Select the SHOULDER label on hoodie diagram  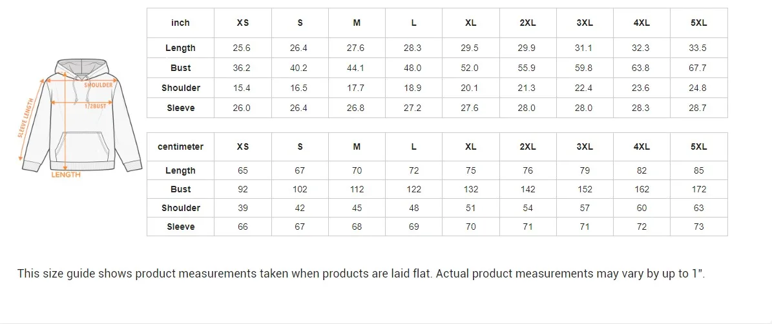pos(98,85)
